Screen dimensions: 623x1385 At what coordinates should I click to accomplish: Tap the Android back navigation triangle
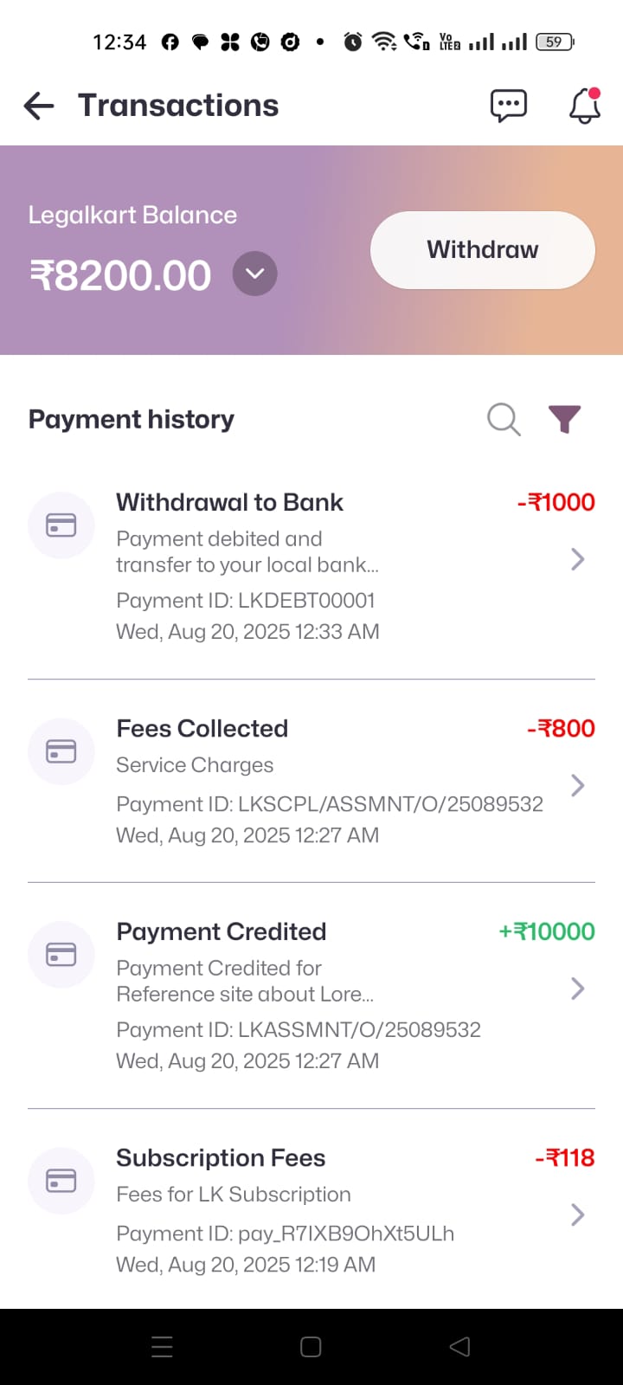(460, 1346)
